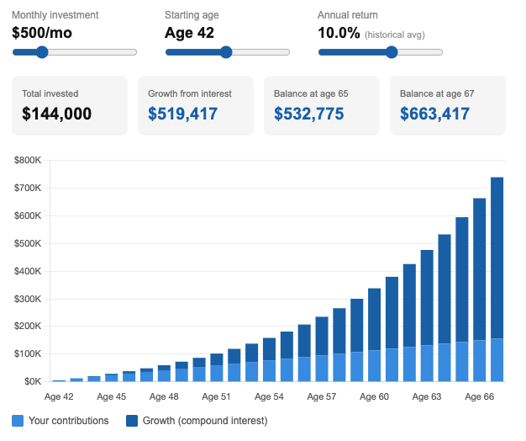Toggle the Your contributions legend swatch

pos(18,421)
